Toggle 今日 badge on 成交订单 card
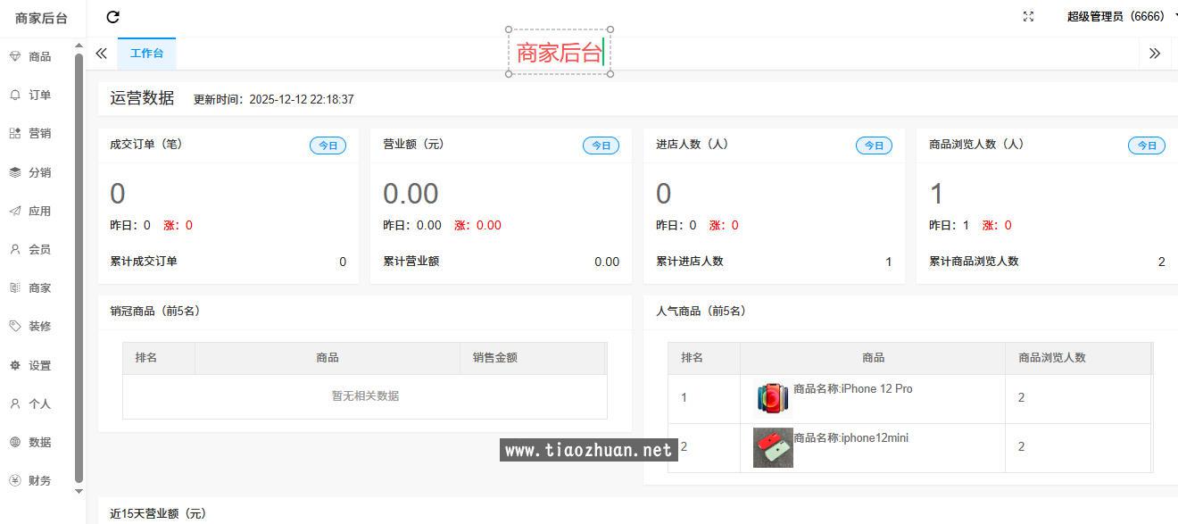 [328, 146]
